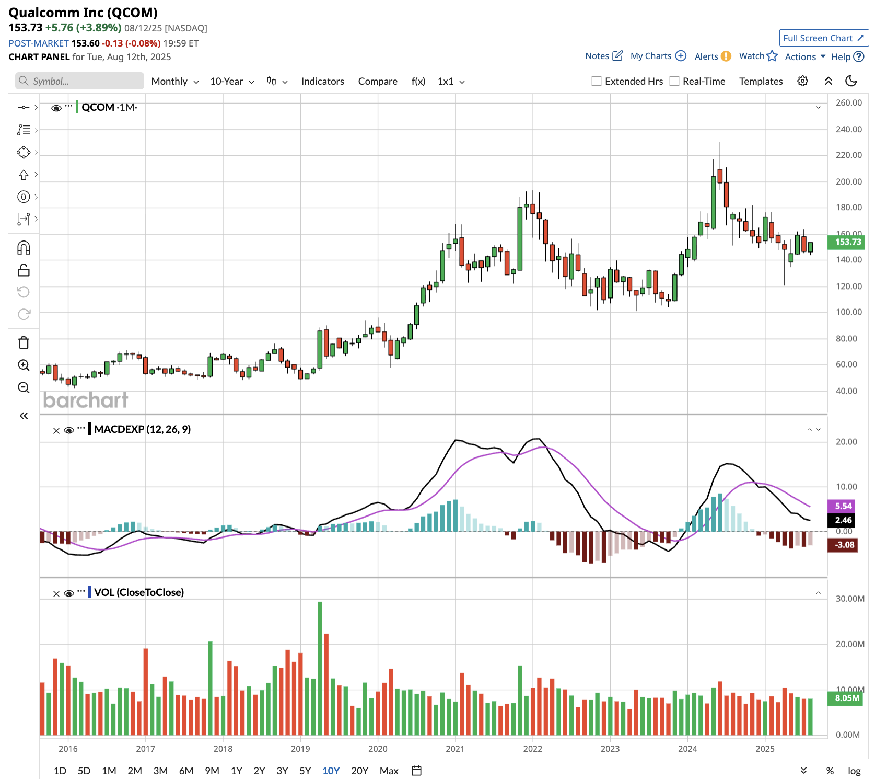
Task: Select the 20Y time range
Action: [359, 771]
